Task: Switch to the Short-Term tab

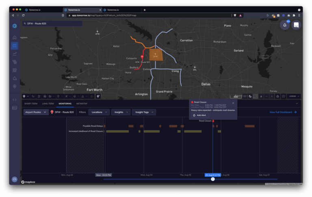Action: [x=31, y=104]
